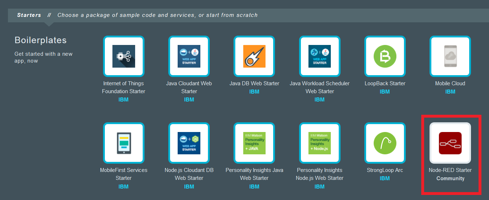Image resolution: width=489 pixels, height=200 pixels.
Task: Select the Java Cloudant Web Starter icon
Action: [x=189, y=56]
